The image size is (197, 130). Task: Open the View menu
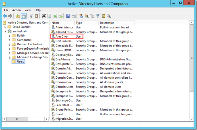coord(28,10)
